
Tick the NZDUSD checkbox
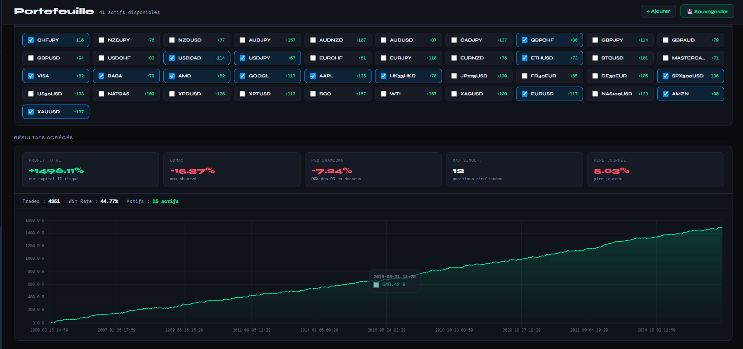click(x=172, y=40)
